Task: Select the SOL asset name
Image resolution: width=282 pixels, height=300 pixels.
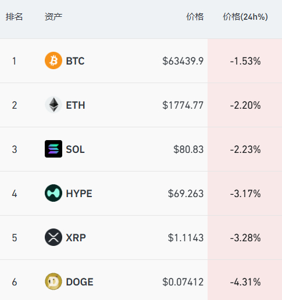Action: pyautogui.click(x=75, y=149)
